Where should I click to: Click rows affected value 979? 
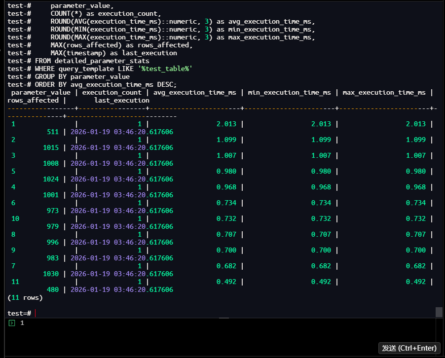(x=53, y=227)
